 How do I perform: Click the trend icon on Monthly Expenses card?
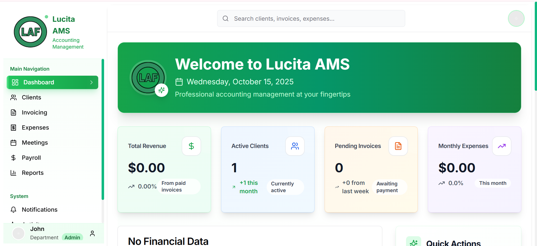[x=501, y=146]
